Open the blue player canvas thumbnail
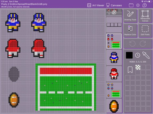This screenshot has height=114, width=153. [114, 58]
